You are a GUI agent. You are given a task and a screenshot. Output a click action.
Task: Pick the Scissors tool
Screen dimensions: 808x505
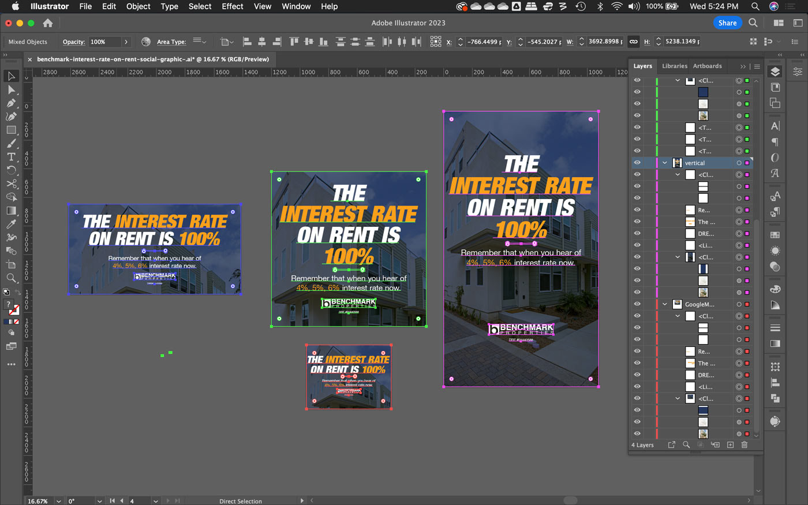click(x=11, y=184)
